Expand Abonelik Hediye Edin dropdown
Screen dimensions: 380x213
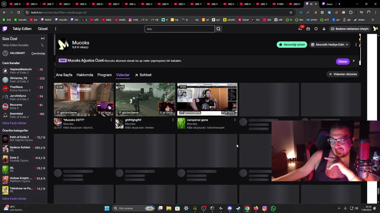click(330, 45)
